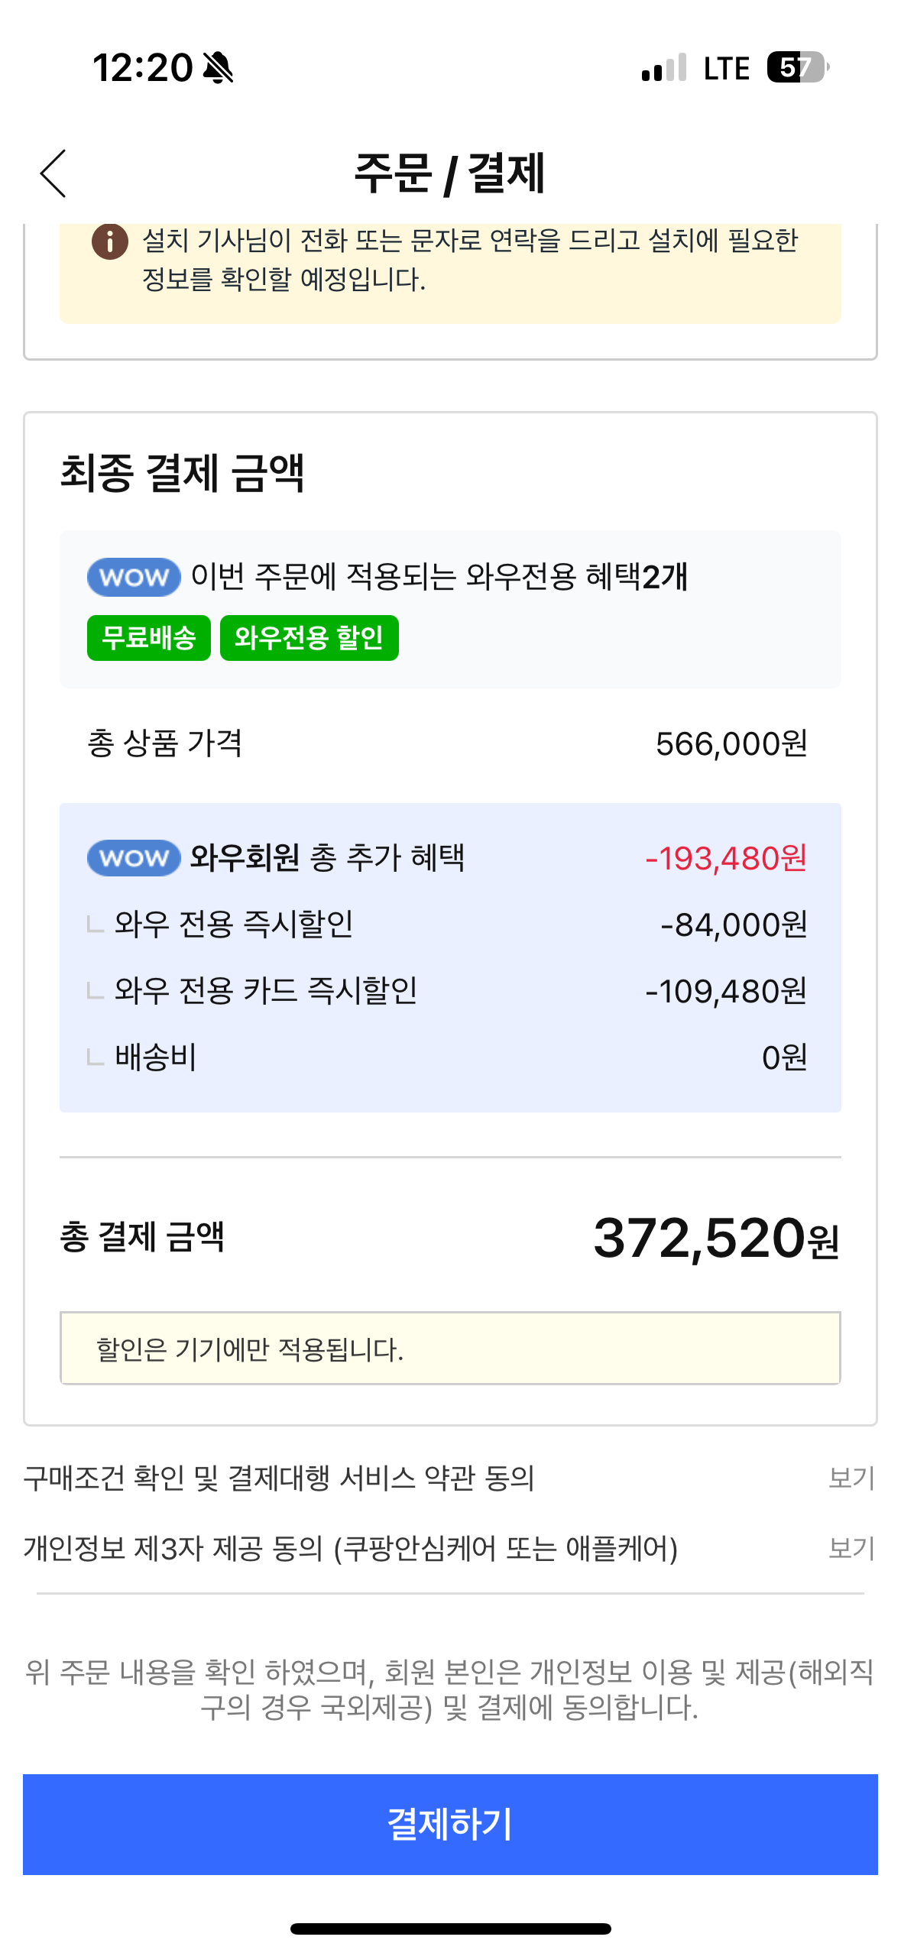
Task: Tap the 총 상품 가격 row
Action: pyautogui.click(x=449, y=743)
